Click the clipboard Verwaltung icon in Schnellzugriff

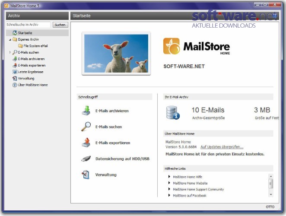coord(86,175)
